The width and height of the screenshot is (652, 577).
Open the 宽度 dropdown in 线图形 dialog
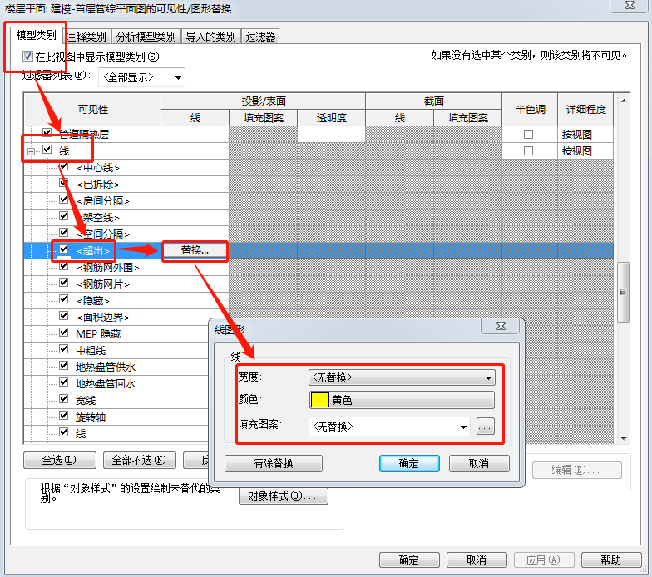[402, 377]
